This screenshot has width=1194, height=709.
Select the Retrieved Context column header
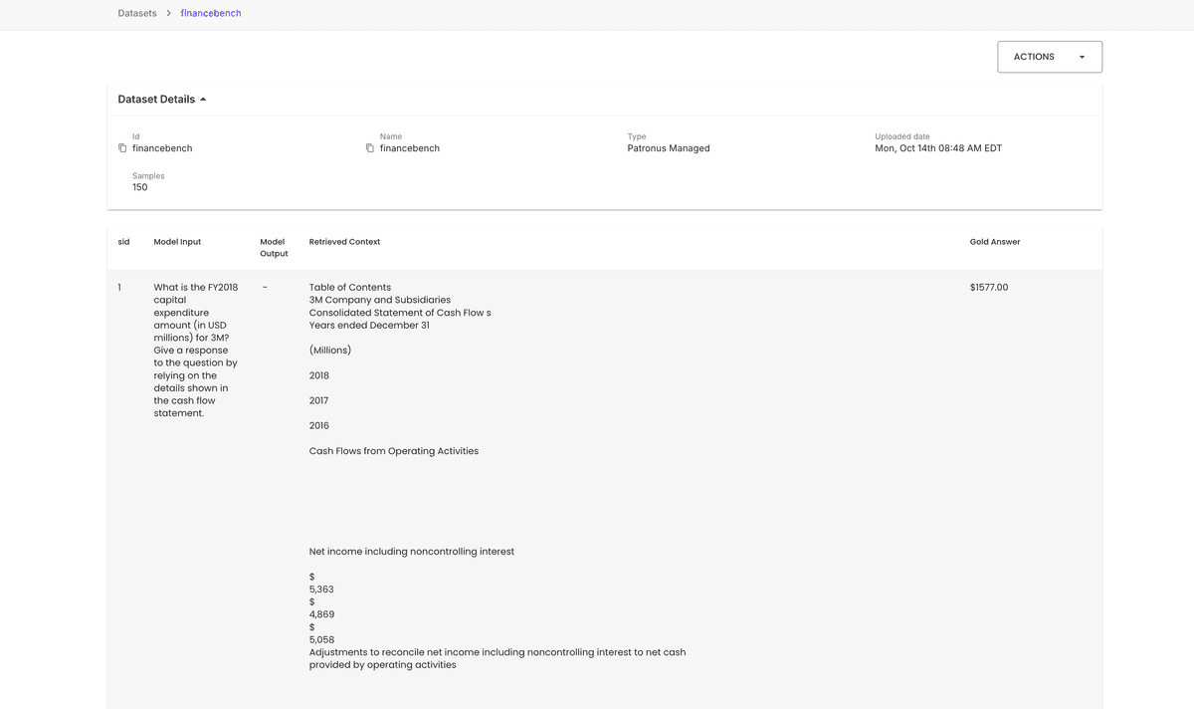[344, 241]
